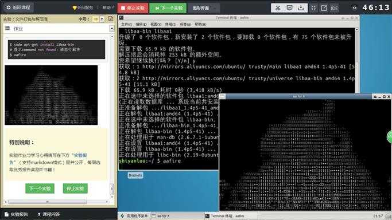Click the window menu icon on the aa for X title bar

click(x=222, y=96)
